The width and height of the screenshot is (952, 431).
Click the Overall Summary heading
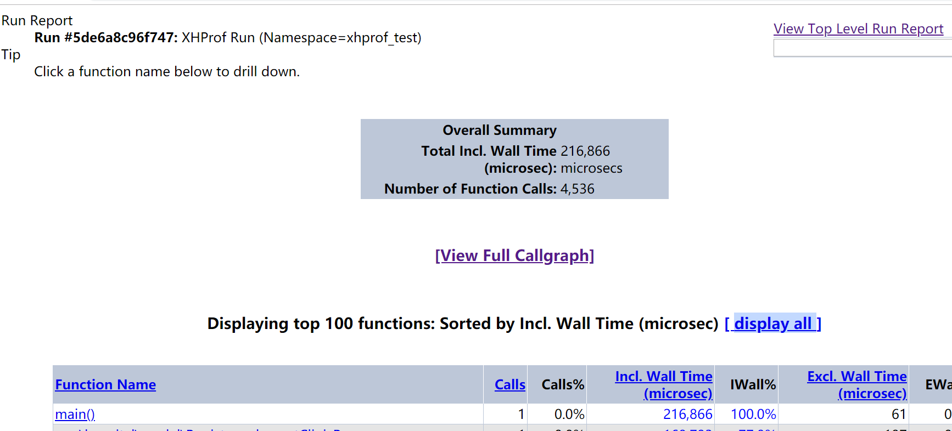[500, 130]
